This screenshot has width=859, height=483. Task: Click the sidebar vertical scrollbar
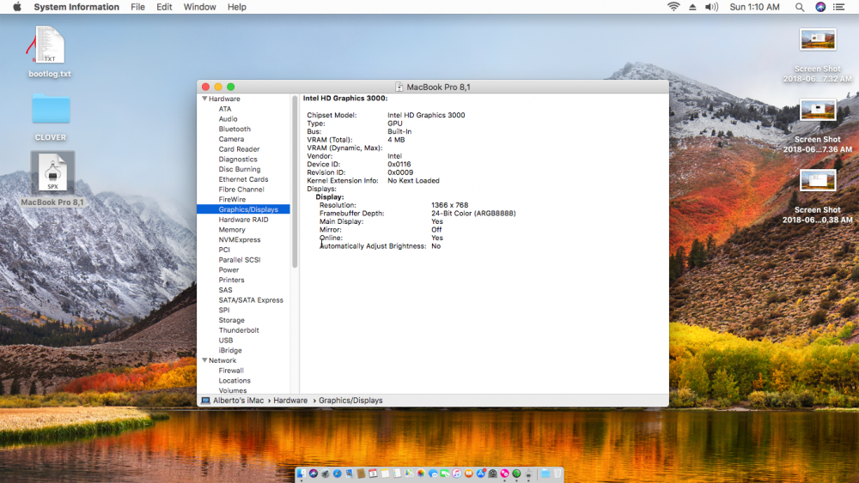(295, 182)
